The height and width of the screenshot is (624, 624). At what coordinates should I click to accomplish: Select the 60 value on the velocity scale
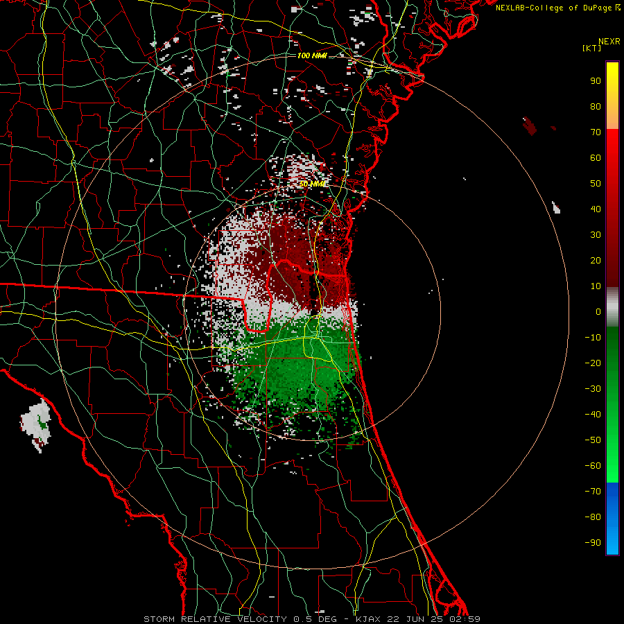pos(596,157)
